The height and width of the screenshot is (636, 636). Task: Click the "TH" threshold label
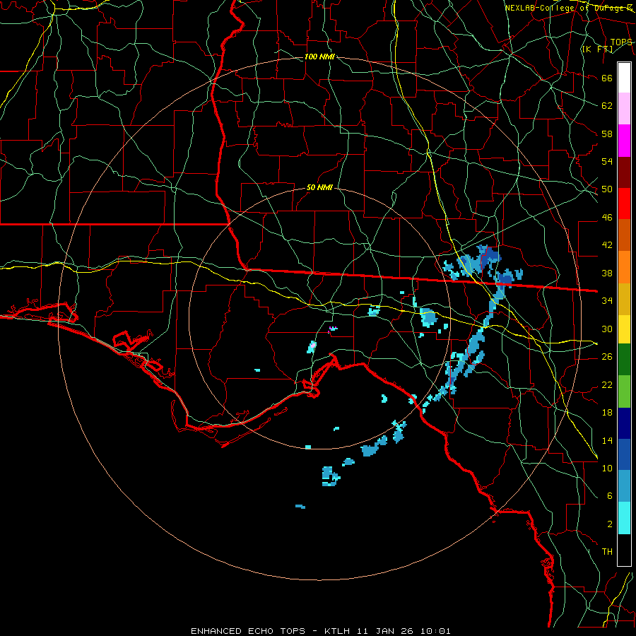pyautogui.click(x=607, y=552)
